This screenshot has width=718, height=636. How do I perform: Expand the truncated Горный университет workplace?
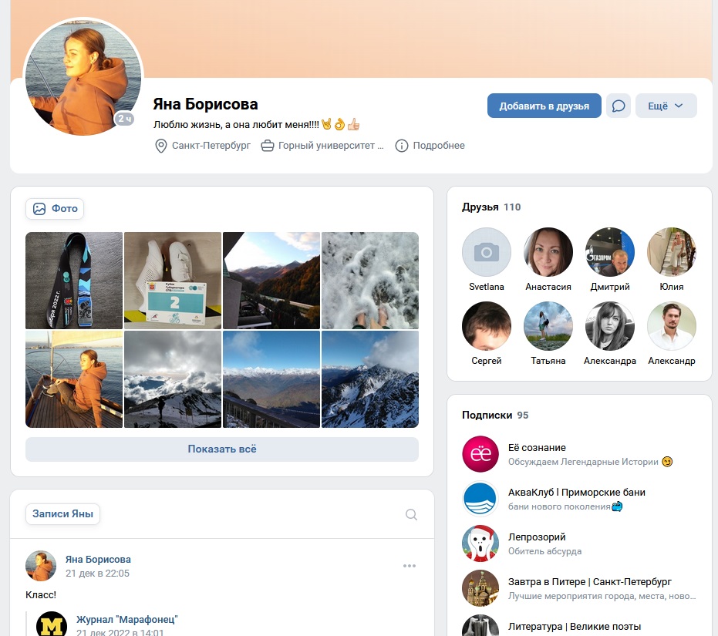pos(322,146)
